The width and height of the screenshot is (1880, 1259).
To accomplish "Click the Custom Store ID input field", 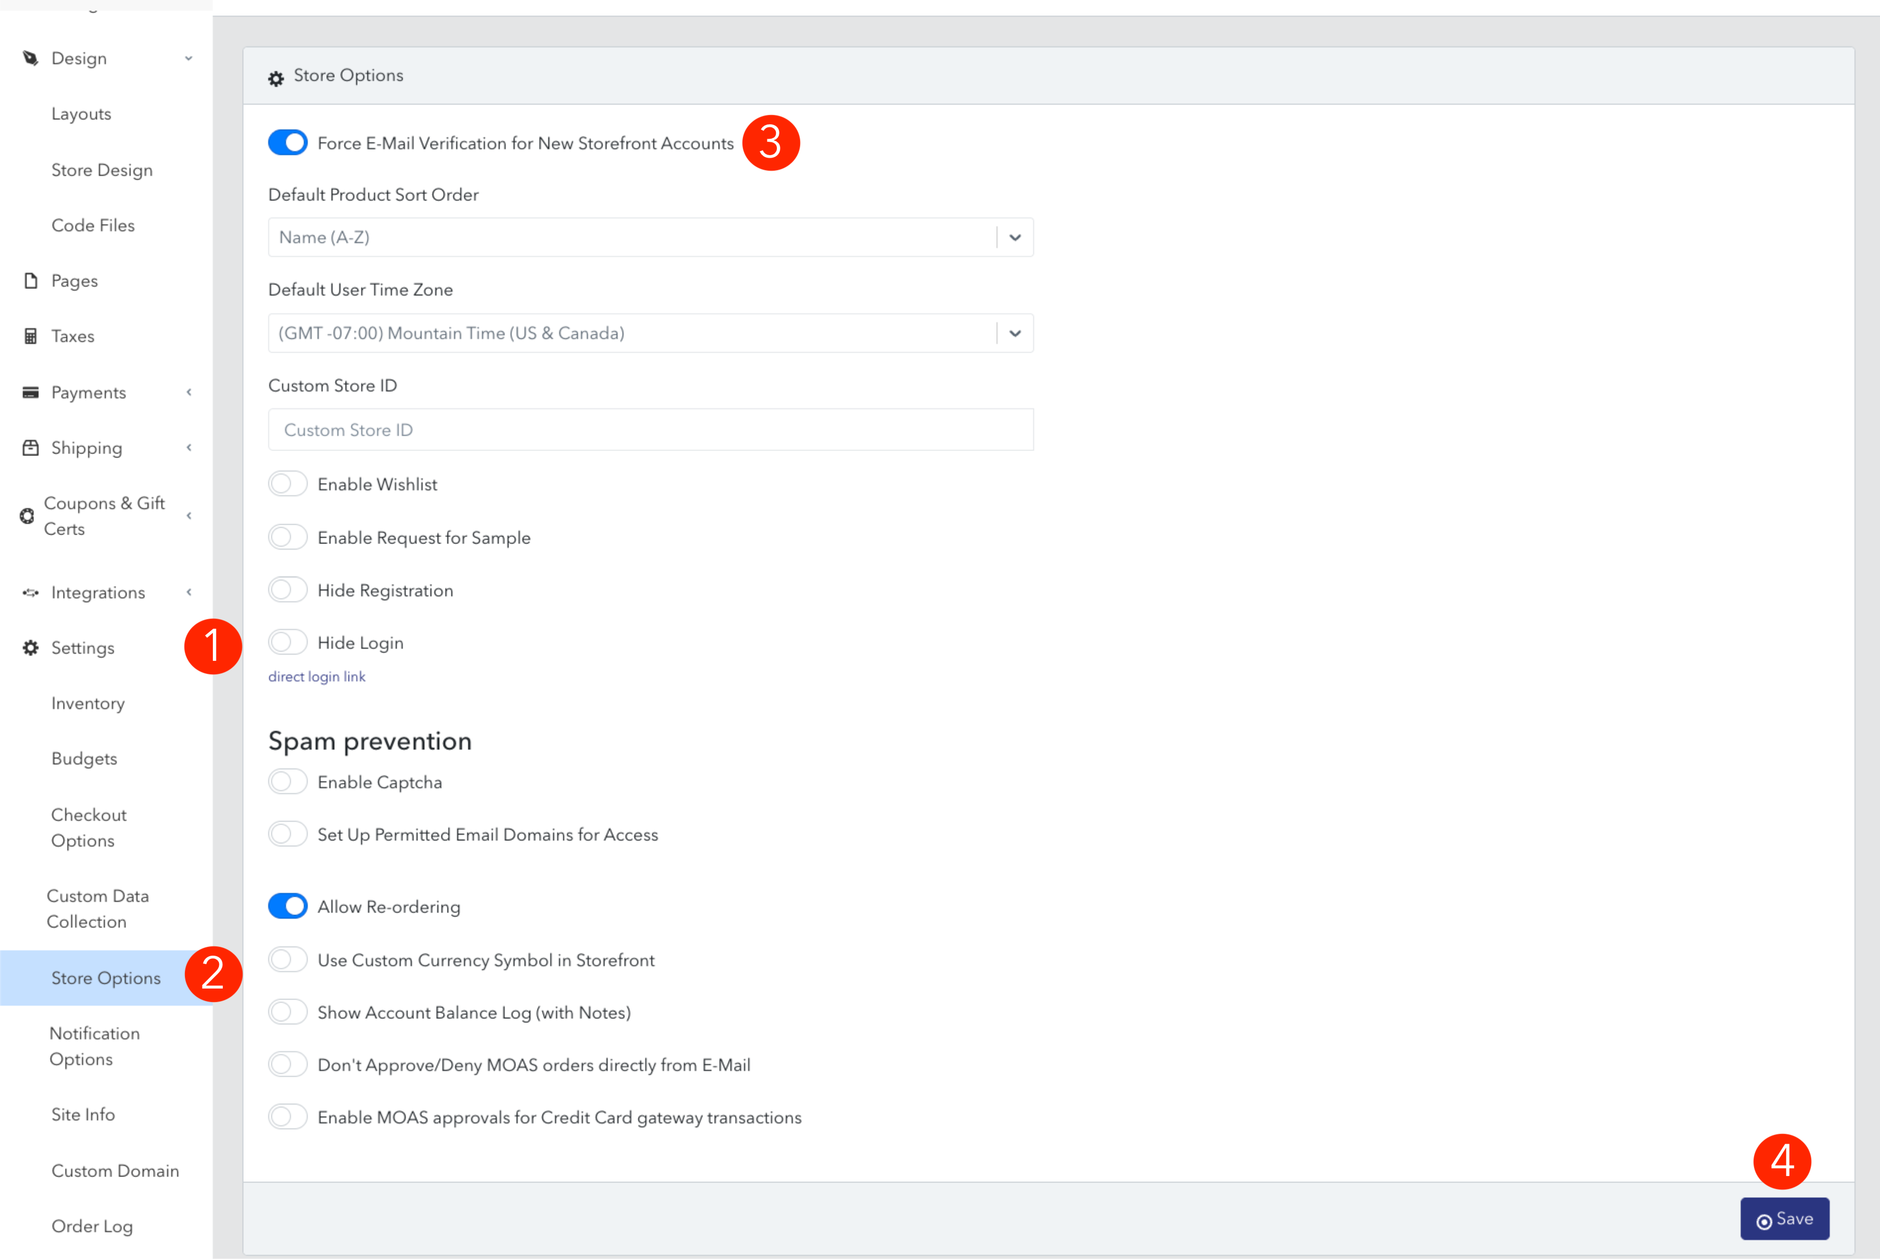I will point(651,430).
